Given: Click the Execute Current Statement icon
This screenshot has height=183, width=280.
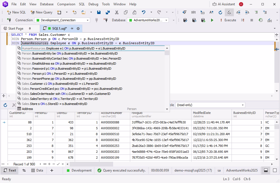Looking at the screenshot, I should pos(242,20).
